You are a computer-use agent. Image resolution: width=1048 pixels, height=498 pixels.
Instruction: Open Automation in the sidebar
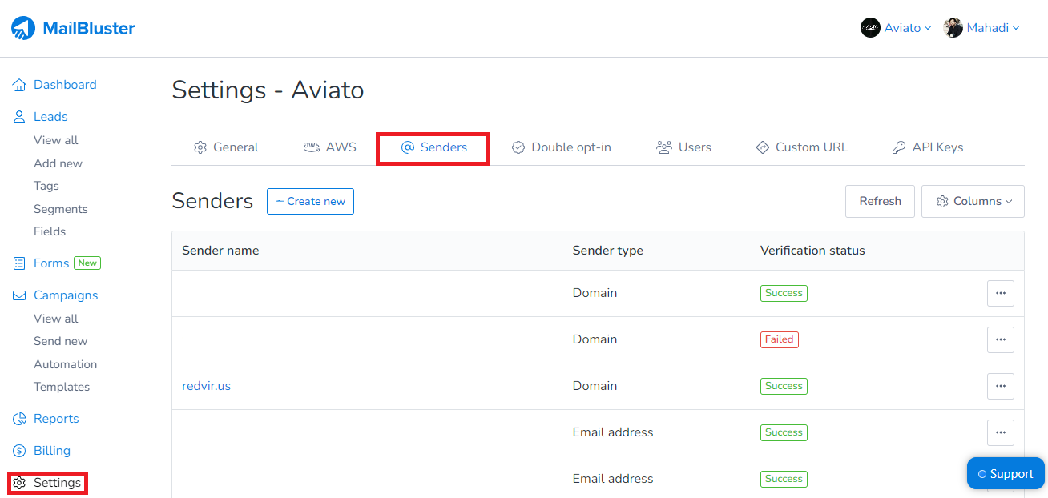(65, 364)
